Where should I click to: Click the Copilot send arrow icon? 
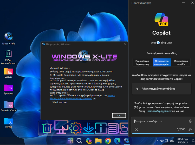pos(190,129)
